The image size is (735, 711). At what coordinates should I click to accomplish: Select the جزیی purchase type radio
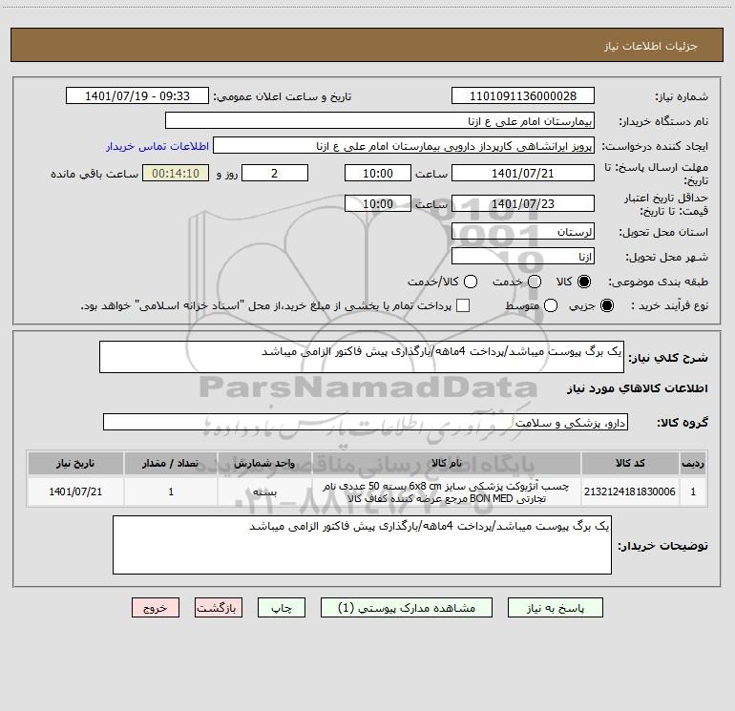pos(607,305)
